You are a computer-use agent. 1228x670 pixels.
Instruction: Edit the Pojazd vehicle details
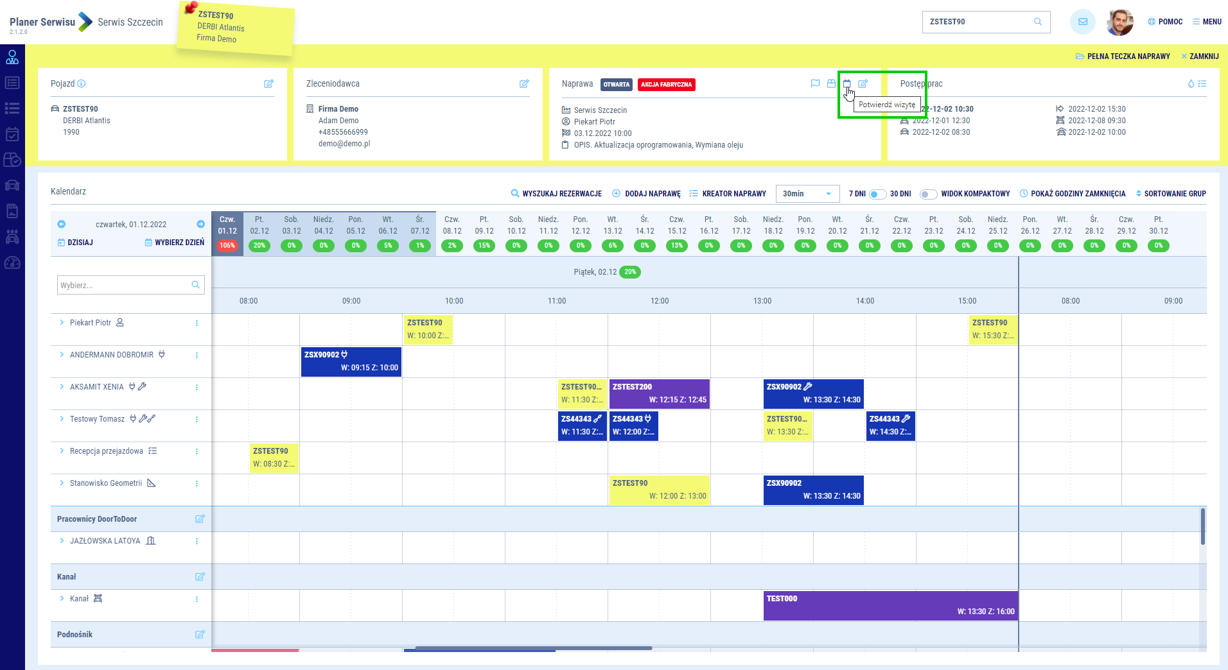(x=268, y=84)
